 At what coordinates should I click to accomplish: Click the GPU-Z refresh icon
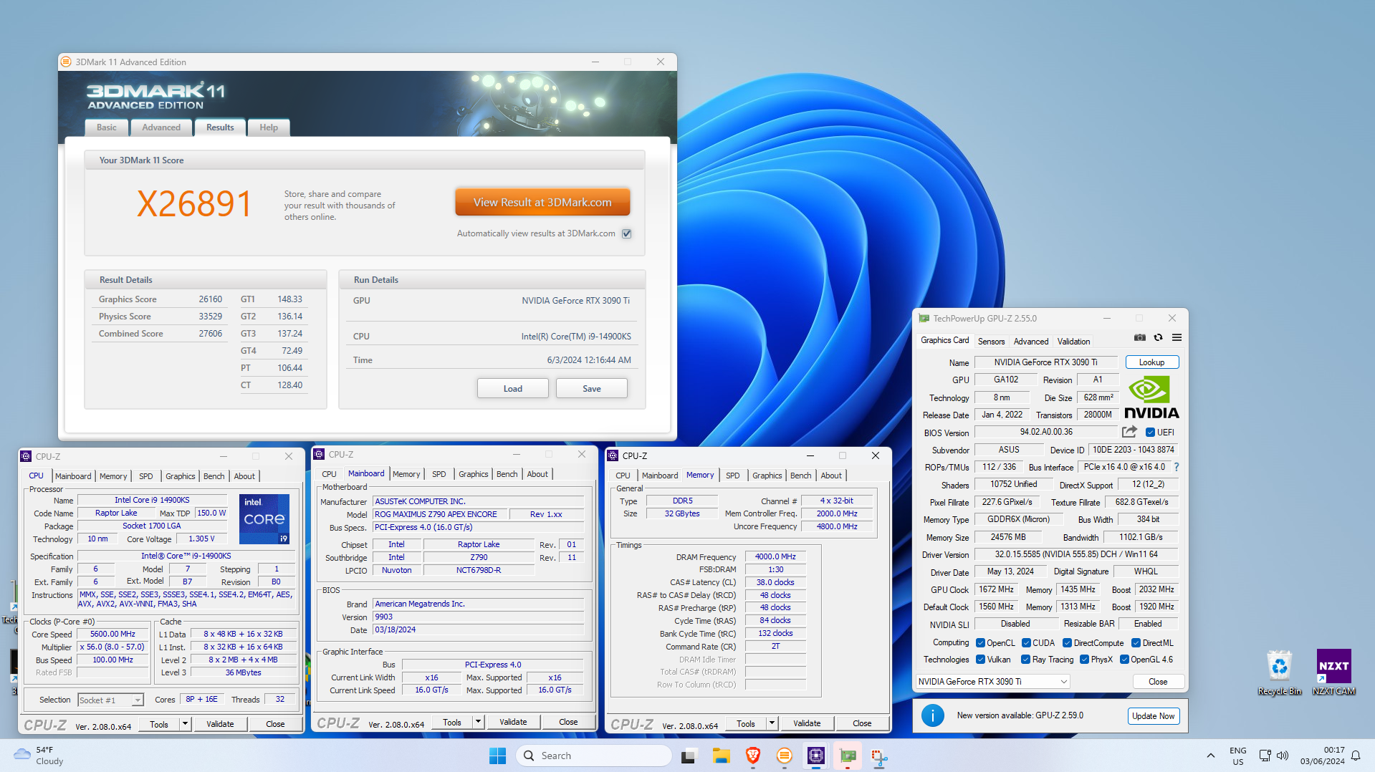coord(1158,338)
